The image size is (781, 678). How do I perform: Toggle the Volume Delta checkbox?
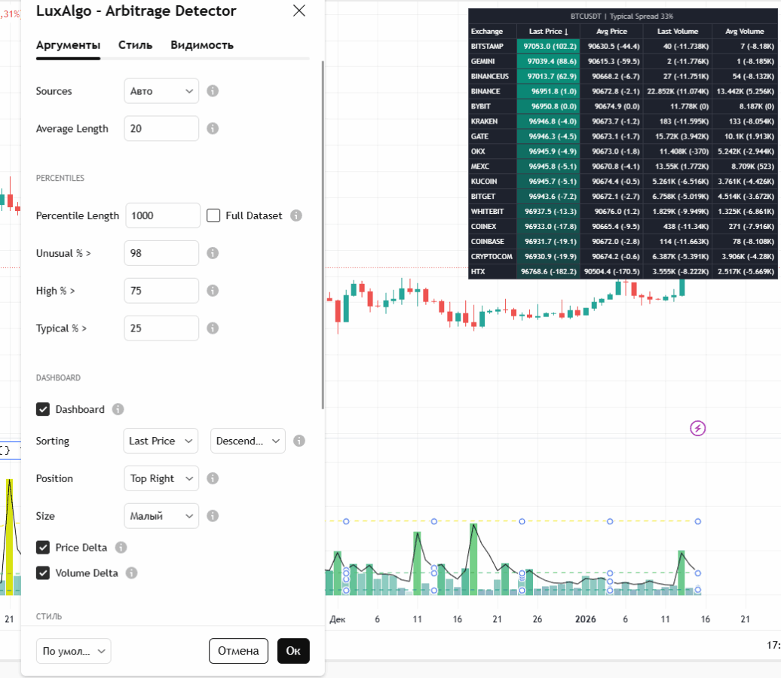43,573
